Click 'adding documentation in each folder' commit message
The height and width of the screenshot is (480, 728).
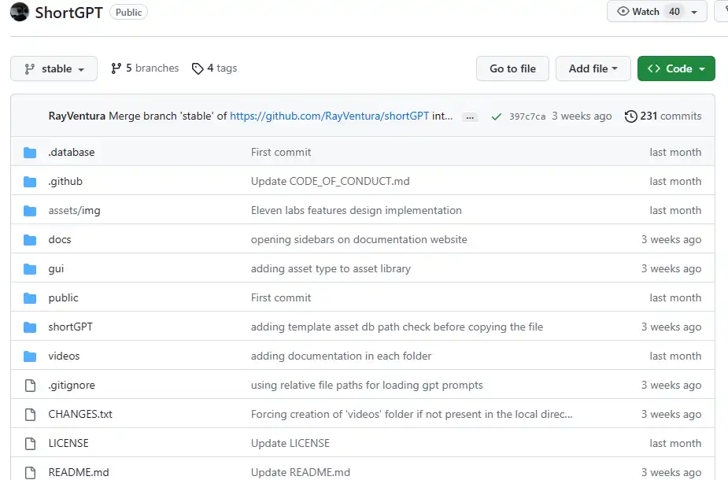pyautogui.click(x=342, y=356)
